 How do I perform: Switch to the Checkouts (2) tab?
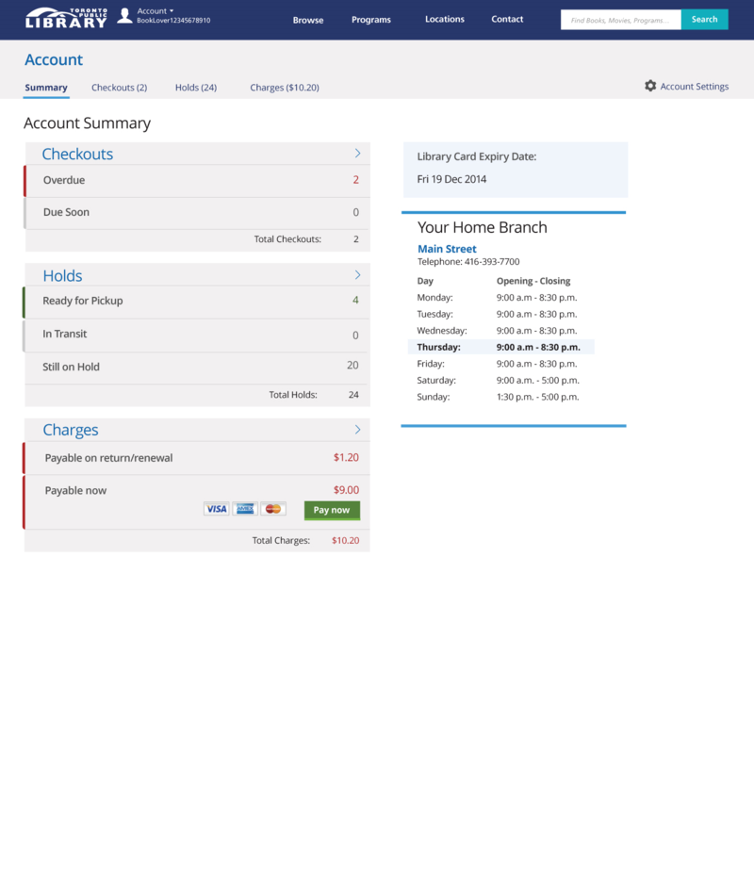click(x=119, y=88)
